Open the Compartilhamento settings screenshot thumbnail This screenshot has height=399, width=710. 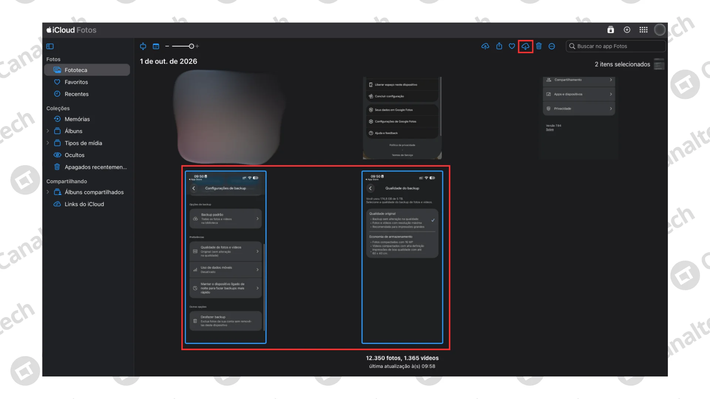579,118
